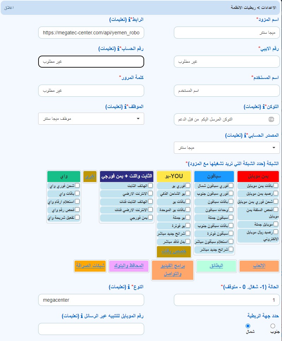Click the الرابط URL input field
The height and width of the screenshot is (341, 282).
91,33
